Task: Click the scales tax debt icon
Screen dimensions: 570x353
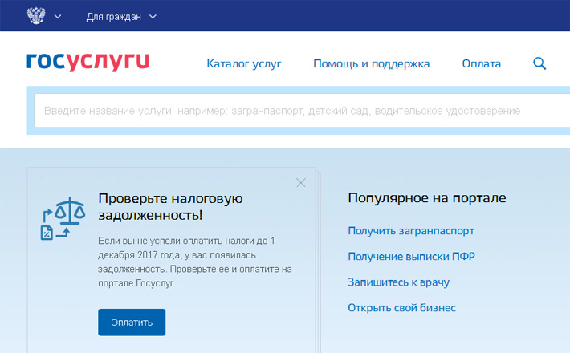Action: [63, 219]
